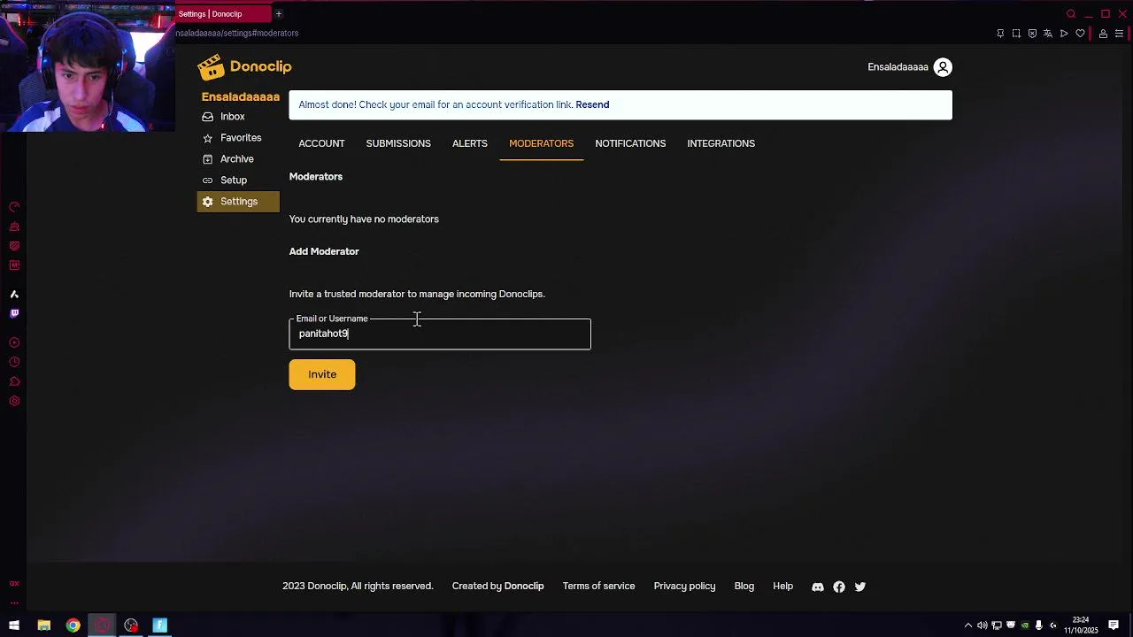Open a new browser tab
Screen dimensions: 1133x637
click(278, 14)
